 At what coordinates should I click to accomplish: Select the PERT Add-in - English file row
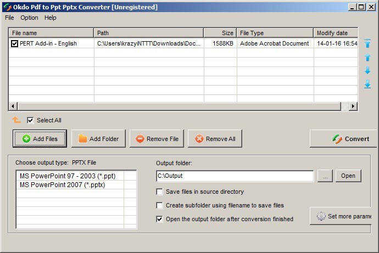(x=183, y=43)
